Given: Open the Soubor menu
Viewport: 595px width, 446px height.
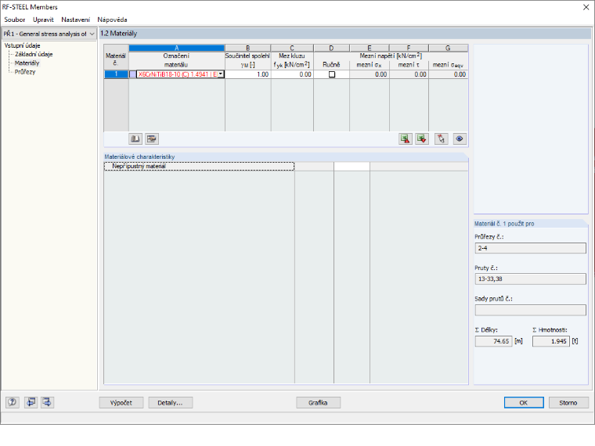Looking at the screenshot, I should coord(14,20).
